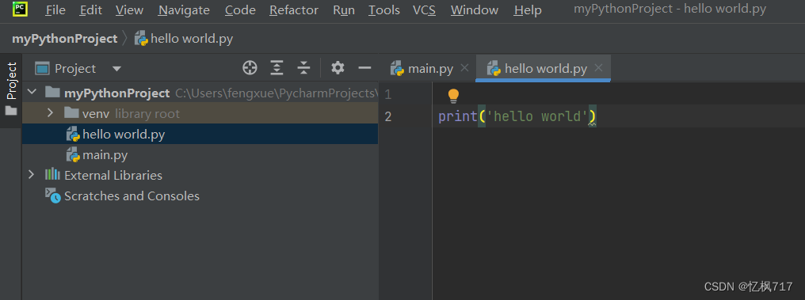Image resolution: width=805 pixels, height=300 pixels.
Task: Click the project path C:\Users\fengxue text
Action: coord(277,93)
